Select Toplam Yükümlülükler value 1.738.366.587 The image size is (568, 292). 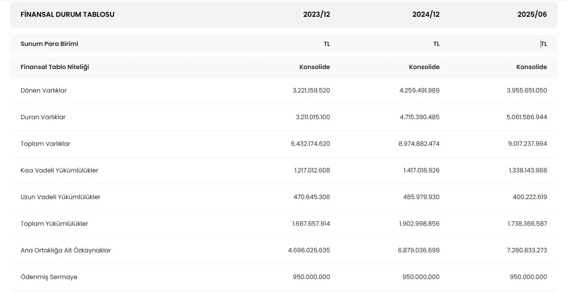point(527,224)
